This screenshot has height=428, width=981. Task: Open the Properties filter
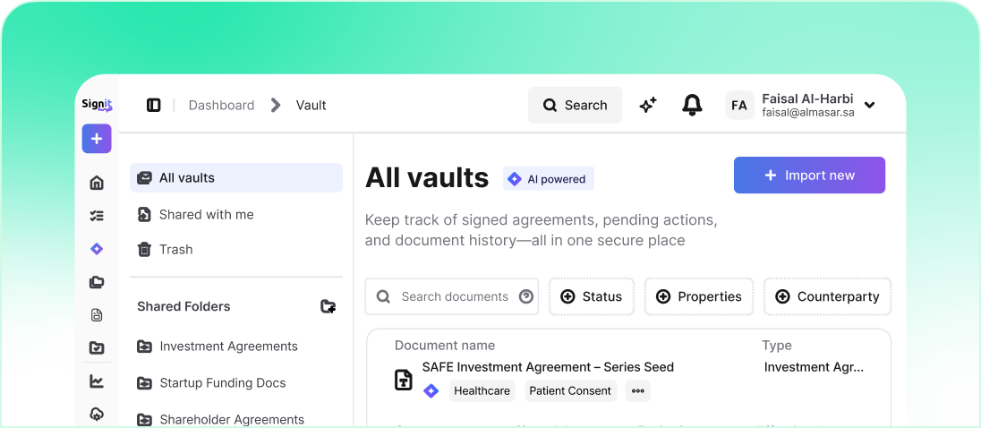pos(699,296)
